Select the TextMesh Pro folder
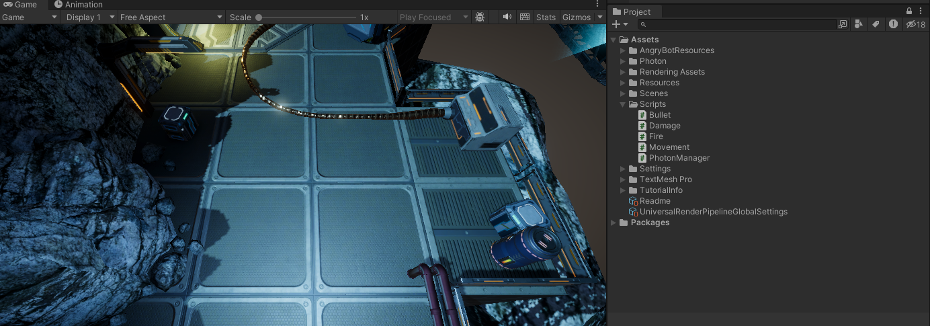The image size is (930, 326). click(x=661, y=179)
